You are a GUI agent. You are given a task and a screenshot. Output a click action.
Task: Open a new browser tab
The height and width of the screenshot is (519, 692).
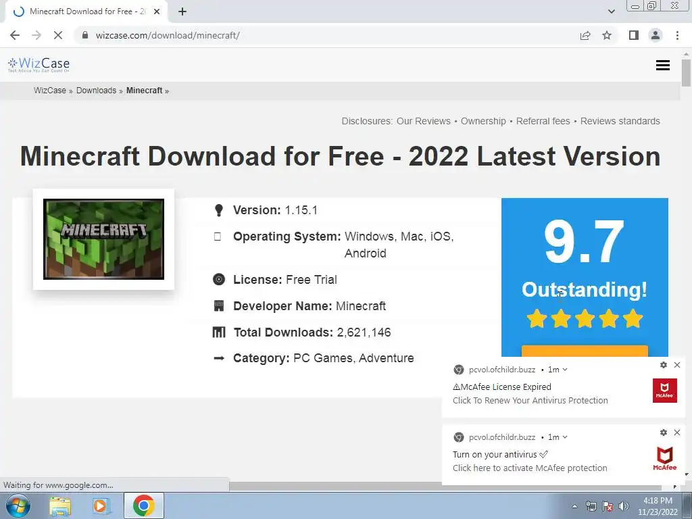[182, 12]
